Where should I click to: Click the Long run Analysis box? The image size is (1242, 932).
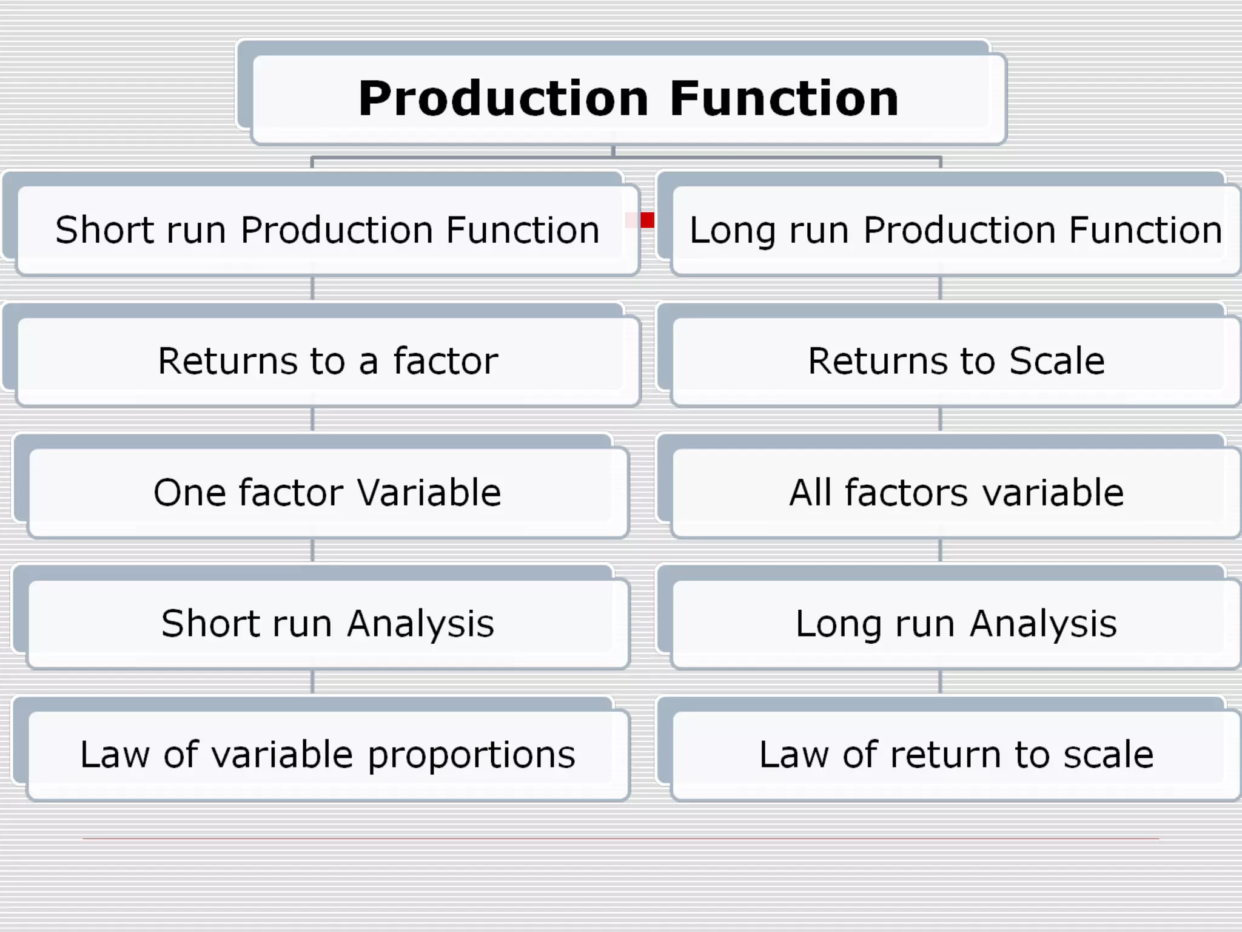(x=956, y=624)
